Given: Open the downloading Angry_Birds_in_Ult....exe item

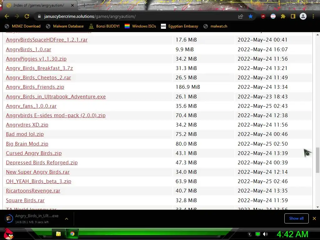Looking at the screenshot, I should [32, 218].
